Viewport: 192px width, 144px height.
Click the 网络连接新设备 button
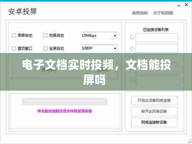click(154, 122)
